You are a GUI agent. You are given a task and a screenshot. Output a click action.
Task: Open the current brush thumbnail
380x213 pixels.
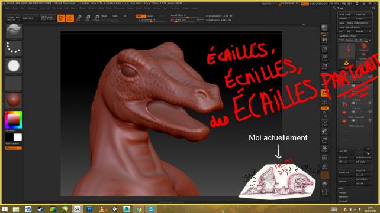click(14, 31)
